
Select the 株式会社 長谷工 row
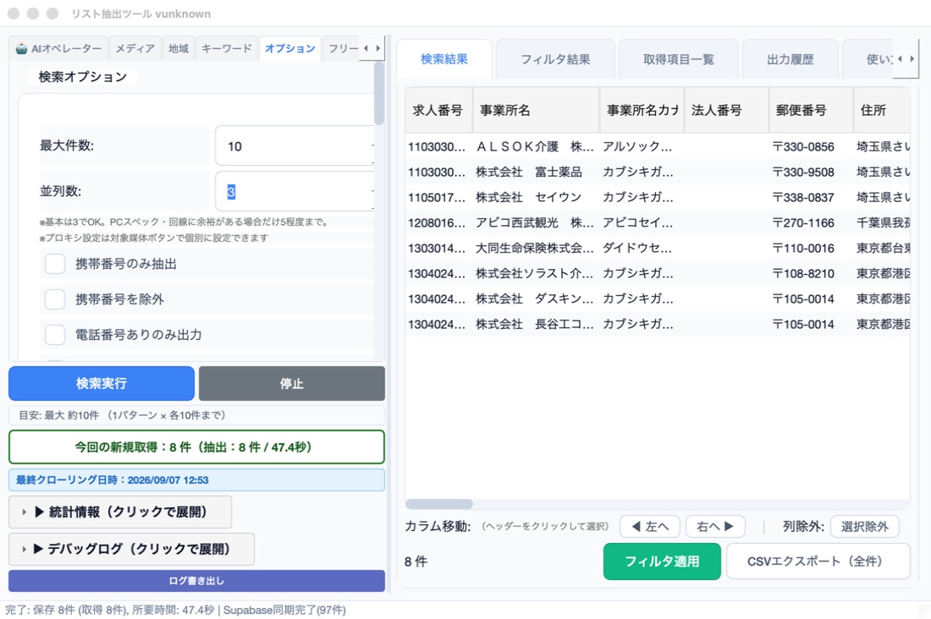pyautogui.click(x=658, y=325)
